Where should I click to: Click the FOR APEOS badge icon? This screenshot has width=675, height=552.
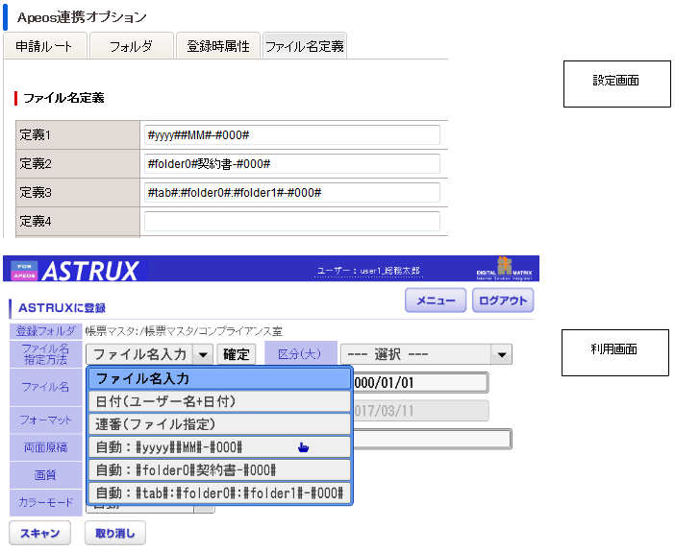[24, 271]
